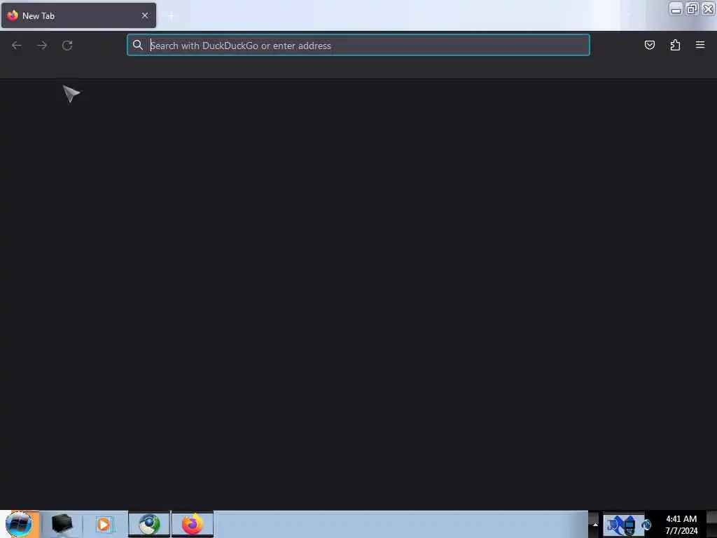Viewport: 717px width, 538px height.
Task: Launch the black box taskbar icon
Action: (x=62, y=524)
